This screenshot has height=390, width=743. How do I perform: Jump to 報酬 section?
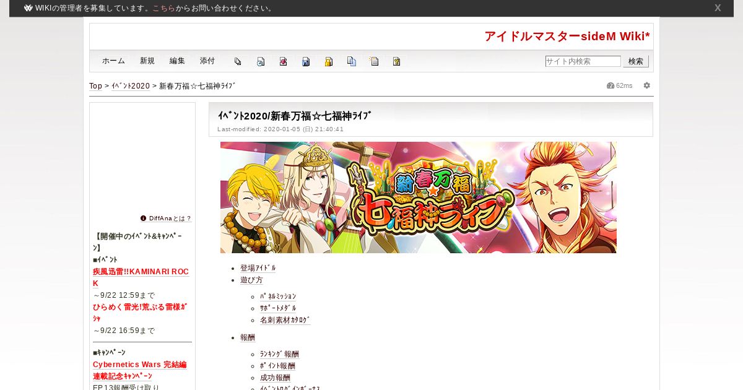point(248,337)
